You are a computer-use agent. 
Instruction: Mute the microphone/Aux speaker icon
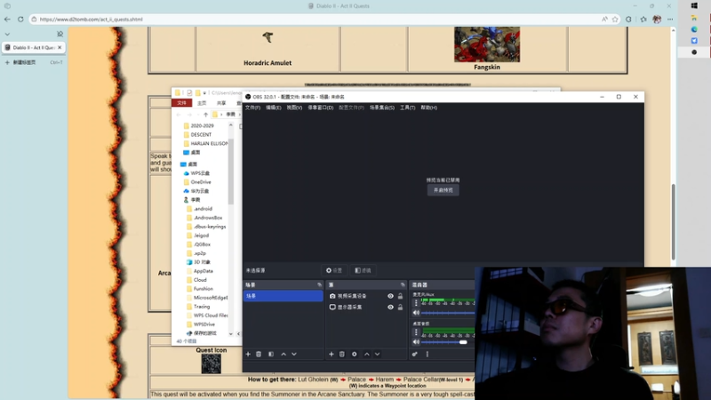(x=416, y=313)
